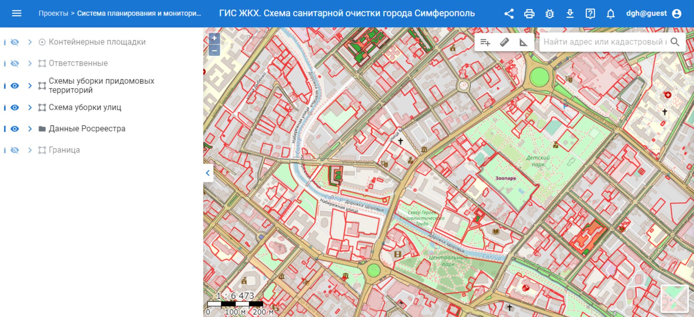
Task: Show Контейнерные площадки layer
Action: click(14, 42)
